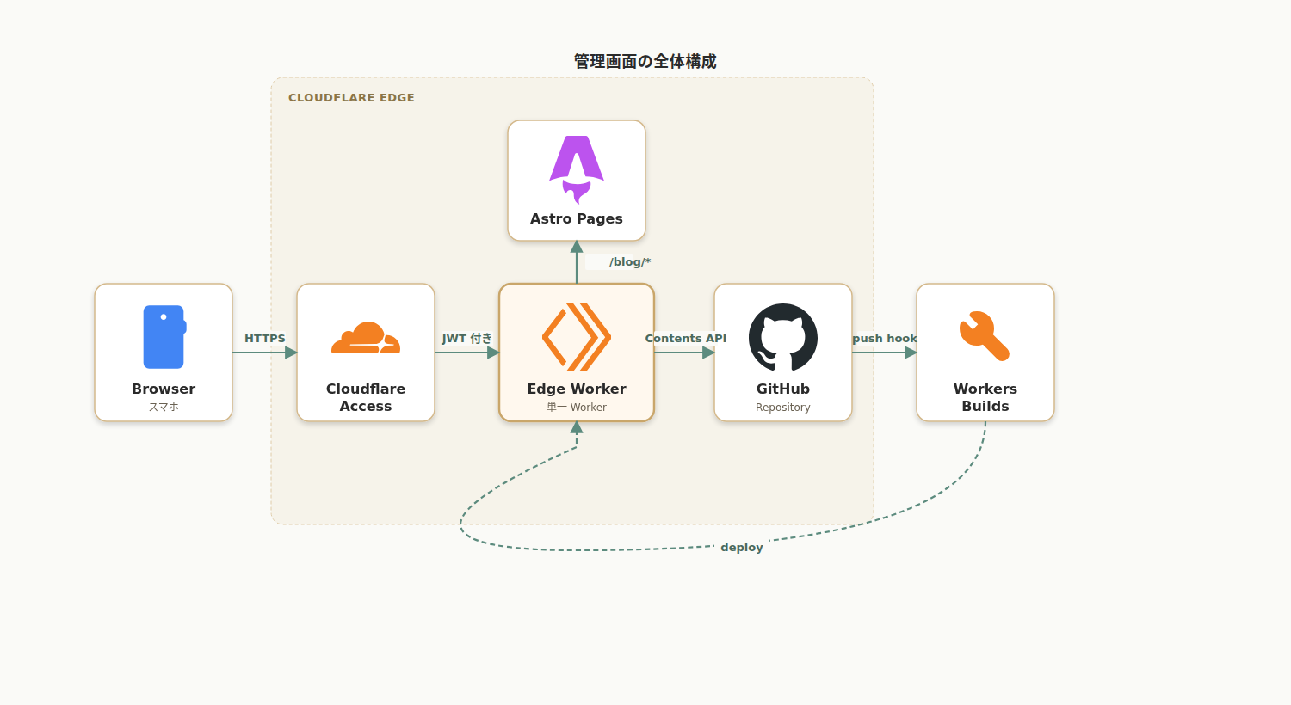Click the CLOUDFLARE EDGE group heading
Image resolution: width=1291 pixels, height=705 pixels.
tap(351, 97)
